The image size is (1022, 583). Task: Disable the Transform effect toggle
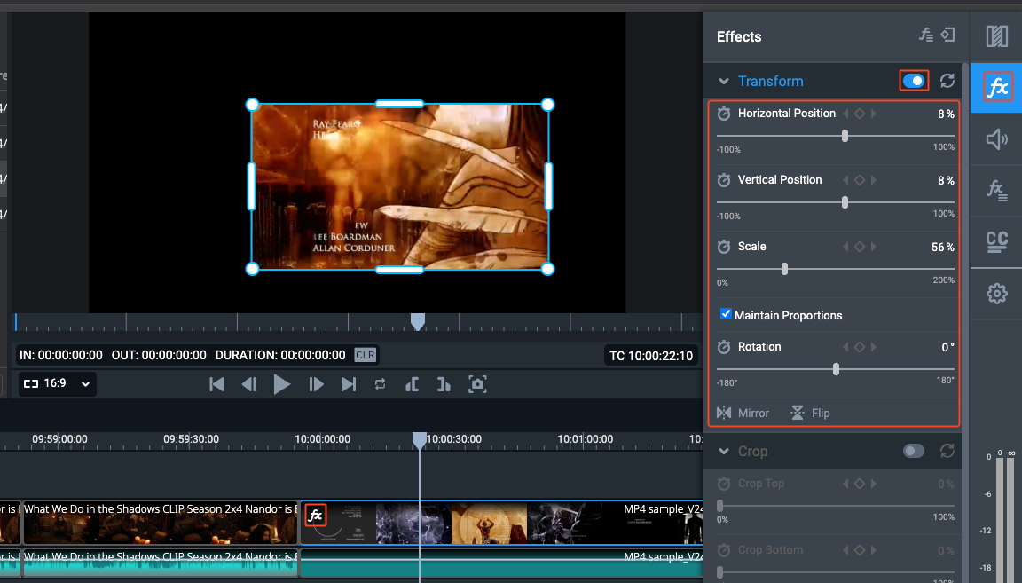click(914, 81)
